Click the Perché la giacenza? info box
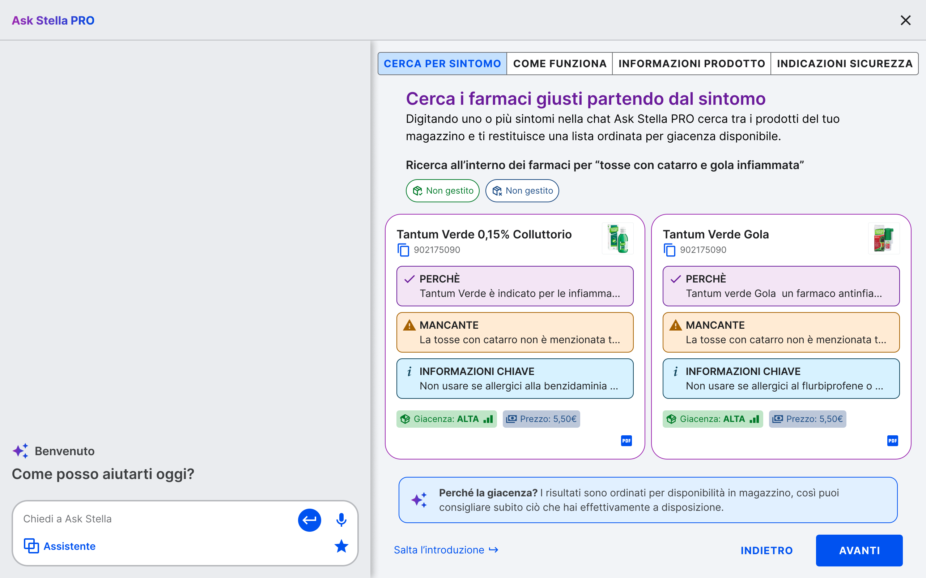 tap(648, 500)
